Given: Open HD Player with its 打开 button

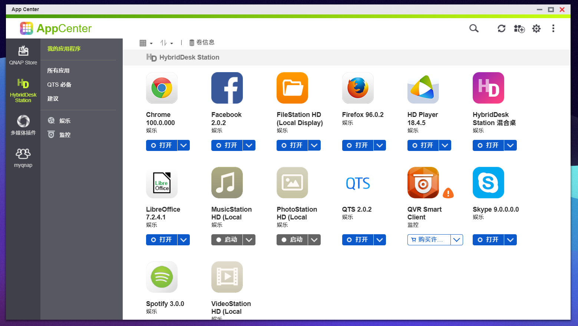Looking at the screenshot, I should click(423, 145).
